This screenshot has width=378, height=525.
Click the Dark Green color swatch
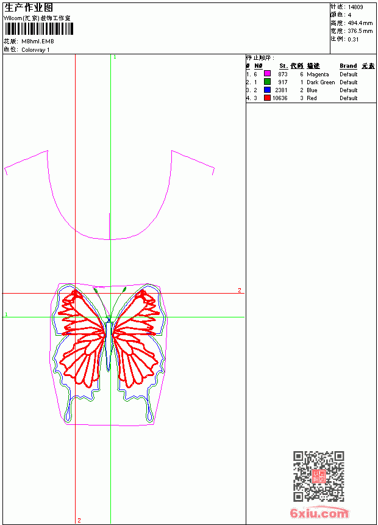267,82
